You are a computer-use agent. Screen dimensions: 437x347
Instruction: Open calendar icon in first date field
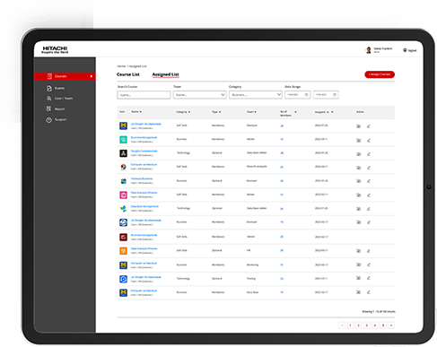pos(306,95)
